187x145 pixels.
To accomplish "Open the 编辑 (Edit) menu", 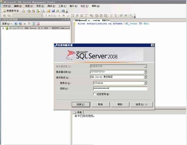I will [x=18, y=6].
